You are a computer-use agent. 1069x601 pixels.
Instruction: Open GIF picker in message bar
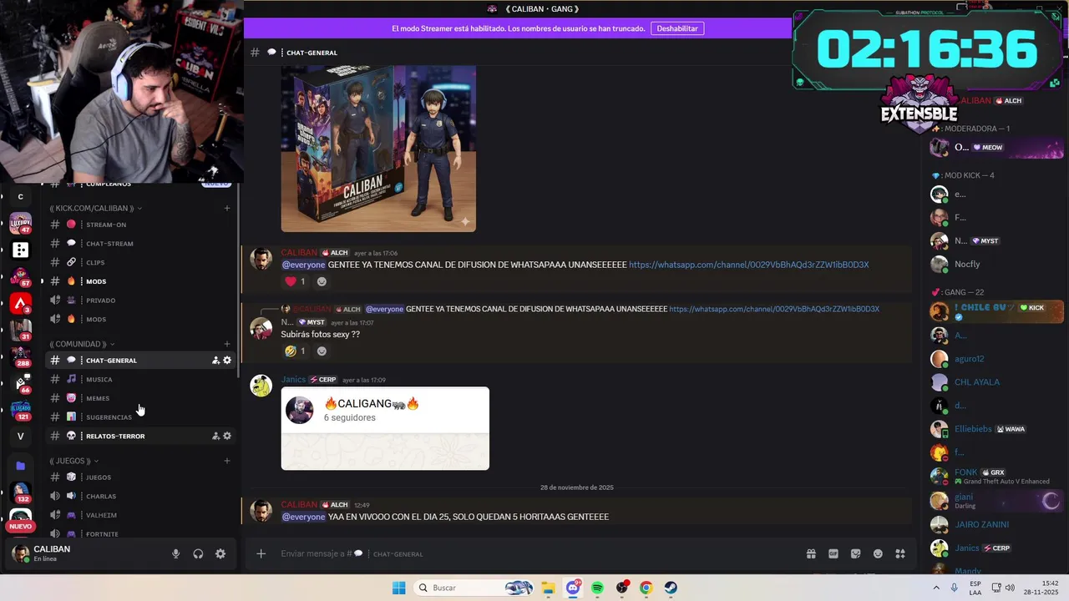coord(833,553)
